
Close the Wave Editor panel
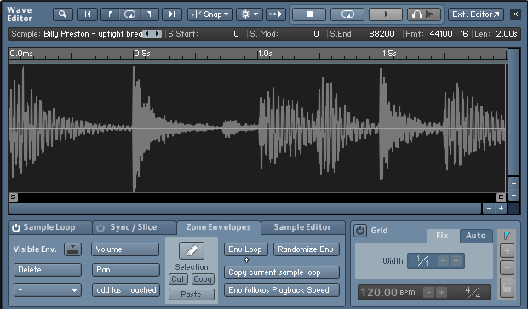(515, 14)
